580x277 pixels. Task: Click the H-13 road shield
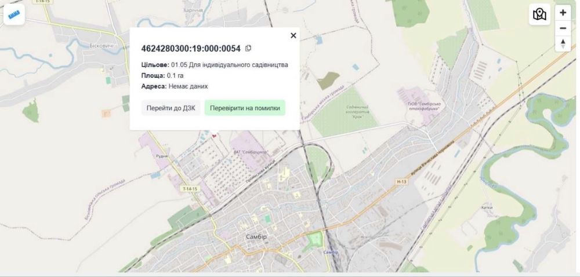[x=401, y=181]
